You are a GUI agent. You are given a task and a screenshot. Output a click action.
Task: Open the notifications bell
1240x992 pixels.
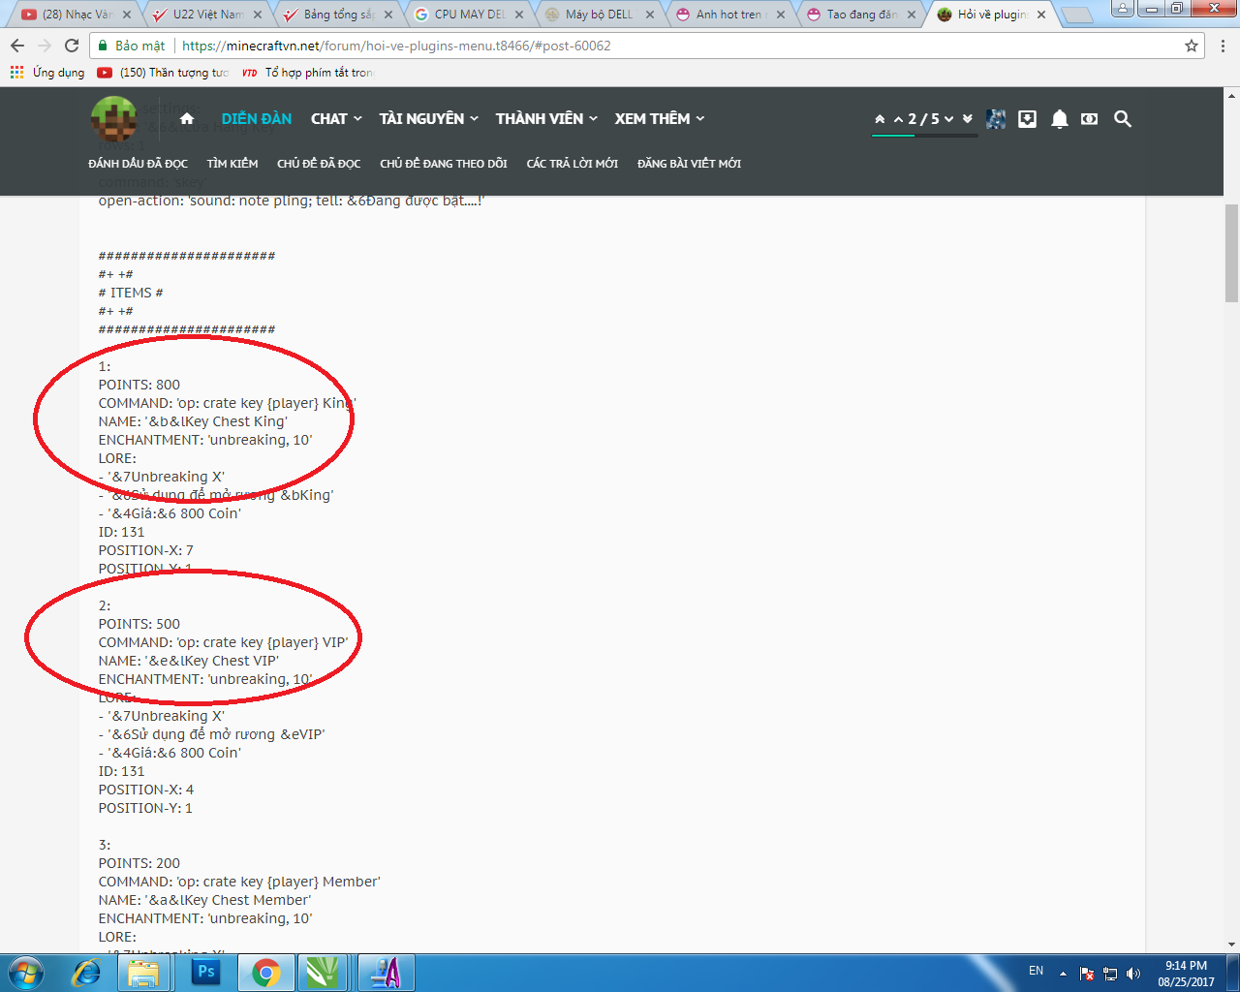pos(1060,118)
